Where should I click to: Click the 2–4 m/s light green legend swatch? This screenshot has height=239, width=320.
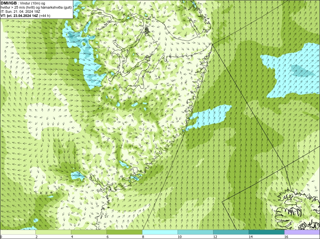[x=53, y=232]
